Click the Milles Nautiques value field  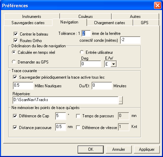click(x=23, y=86)
